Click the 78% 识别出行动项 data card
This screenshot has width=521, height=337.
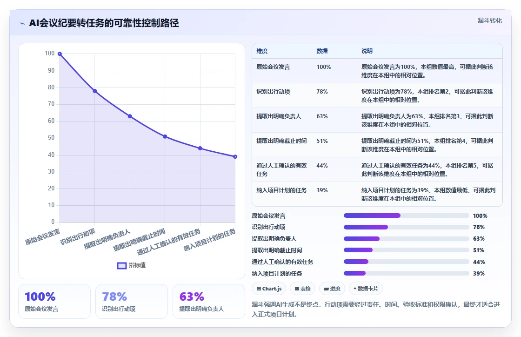(132, 302)
